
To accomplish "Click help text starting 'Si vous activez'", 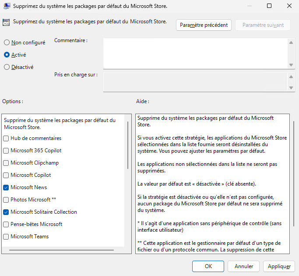I will click(212, 144).
